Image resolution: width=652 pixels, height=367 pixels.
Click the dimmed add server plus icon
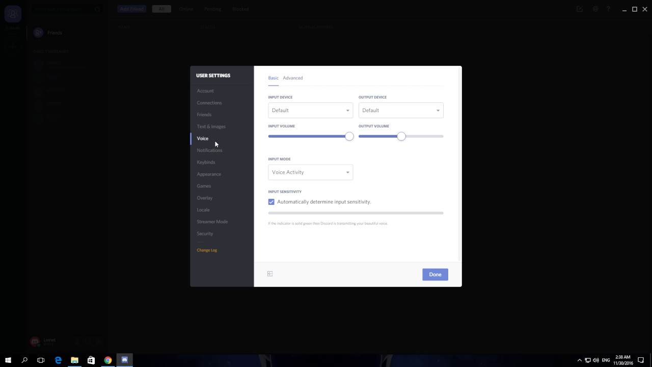[x=13, y=46]
